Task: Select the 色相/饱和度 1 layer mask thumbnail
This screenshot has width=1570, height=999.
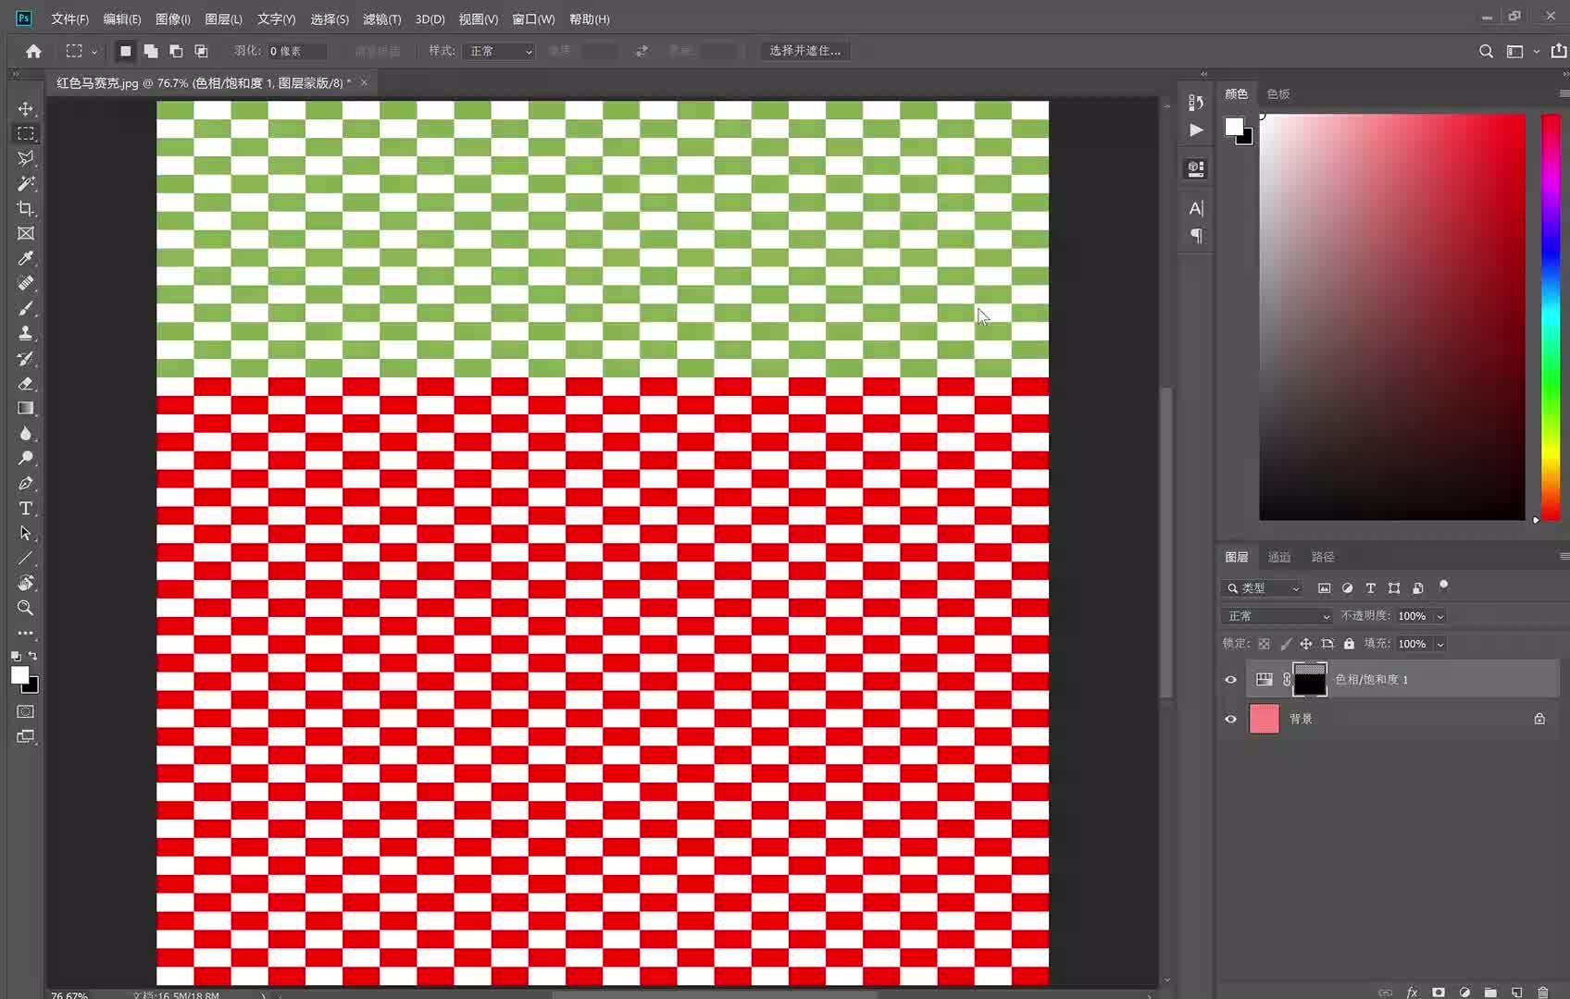Action: tap(1309, 680)
